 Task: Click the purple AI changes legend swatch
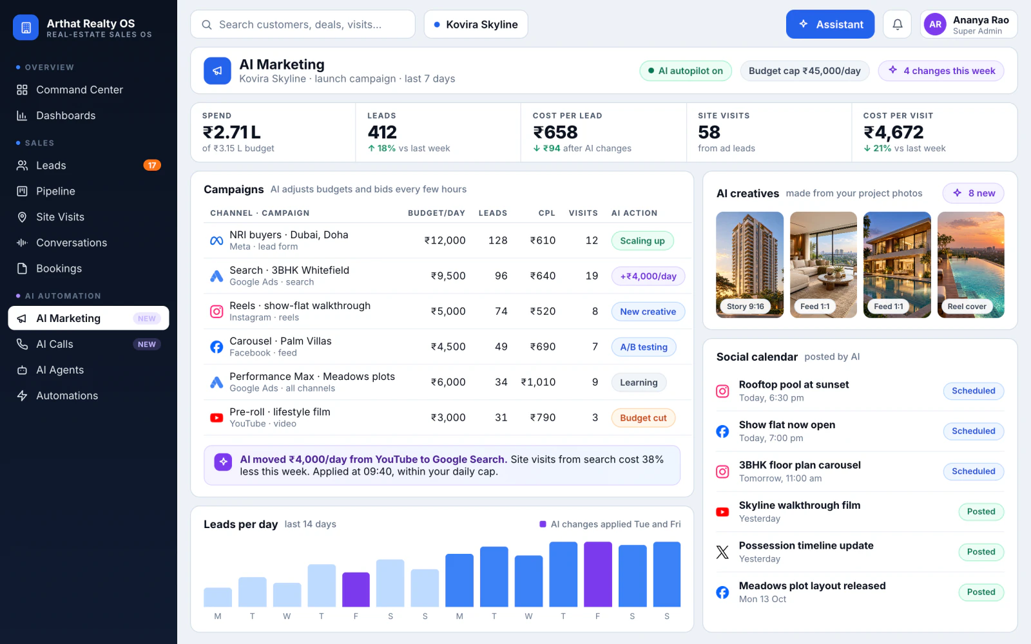coord(543,524)
